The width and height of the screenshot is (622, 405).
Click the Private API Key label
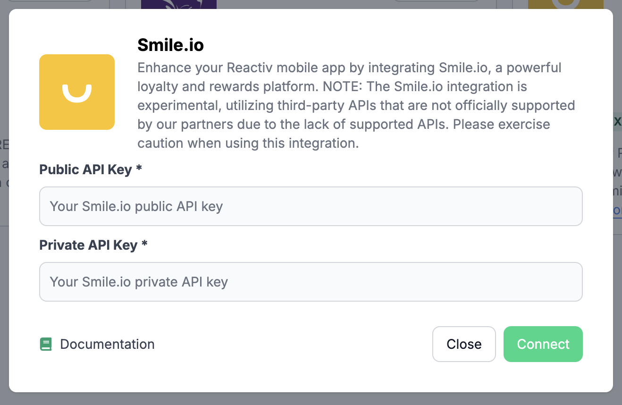88,245
